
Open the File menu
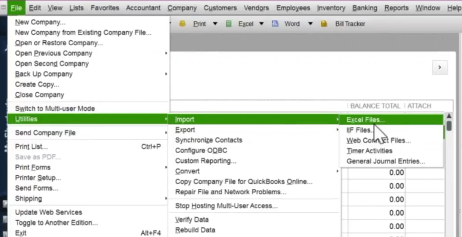coord(16,8)
